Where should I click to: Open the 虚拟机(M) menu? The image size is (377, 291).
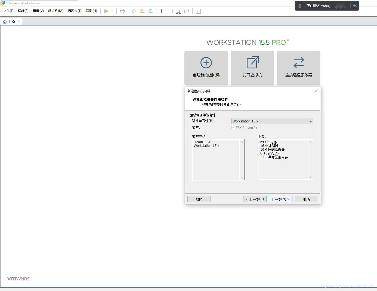point(56,11)
